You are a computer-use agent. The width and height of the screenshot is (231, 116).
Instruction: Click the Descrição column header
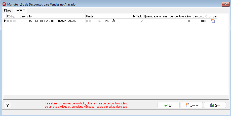pos(52,16)
